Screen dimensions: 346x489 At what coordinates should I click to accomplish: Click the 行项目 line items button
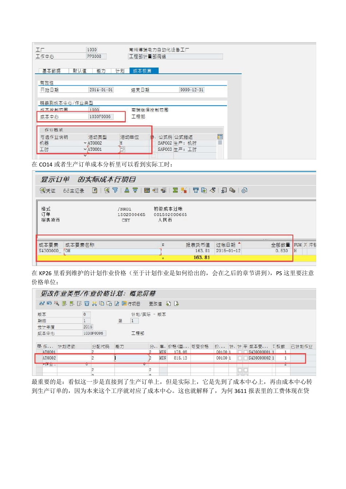point(131,303)
